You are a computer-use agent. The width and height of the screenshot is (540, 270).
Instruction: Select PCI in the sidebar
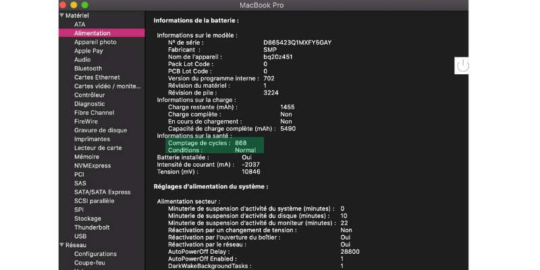[79, 175]
